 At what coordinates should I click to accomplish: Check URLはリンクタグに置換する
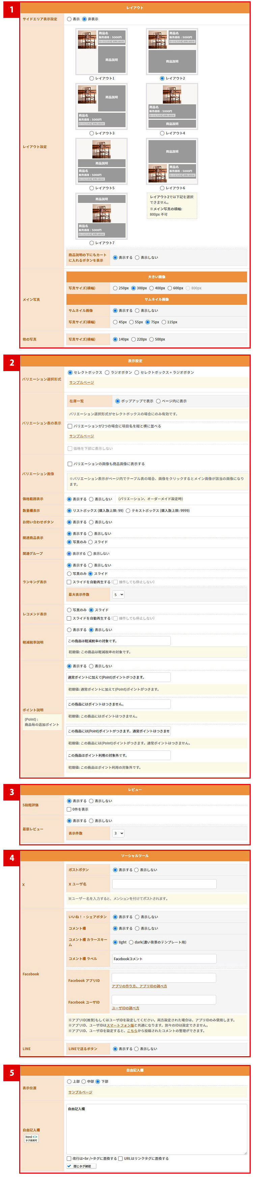(120, 1158)
